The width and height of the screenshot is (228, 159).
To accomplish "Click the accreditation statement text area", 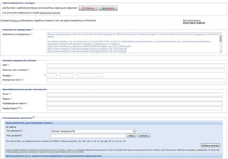I will (x=133, y=43).
